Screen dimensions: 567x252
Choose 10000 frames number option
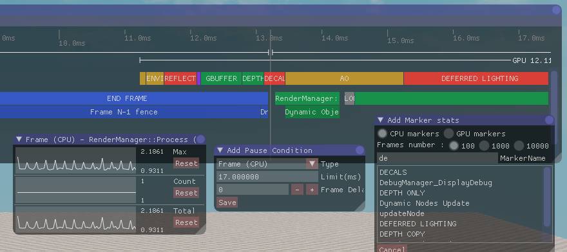pos(519,146)
